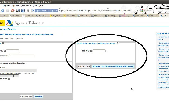Click the long casilla 698 value field
The width and height of the screenshot is (169, 101).
click(6, 76)
